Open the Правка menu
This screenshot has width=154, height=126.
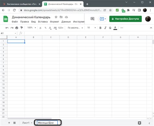pos(24,22)
